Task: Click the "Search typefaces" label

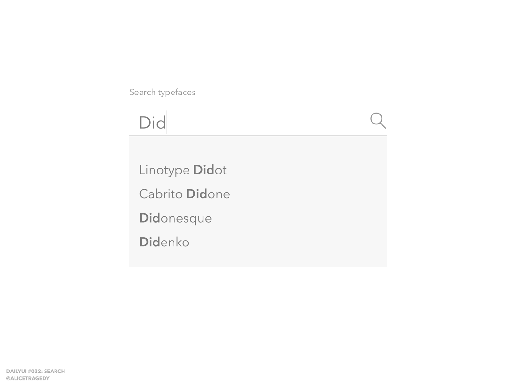Action: pyautogui.click(x=162, y=92)
